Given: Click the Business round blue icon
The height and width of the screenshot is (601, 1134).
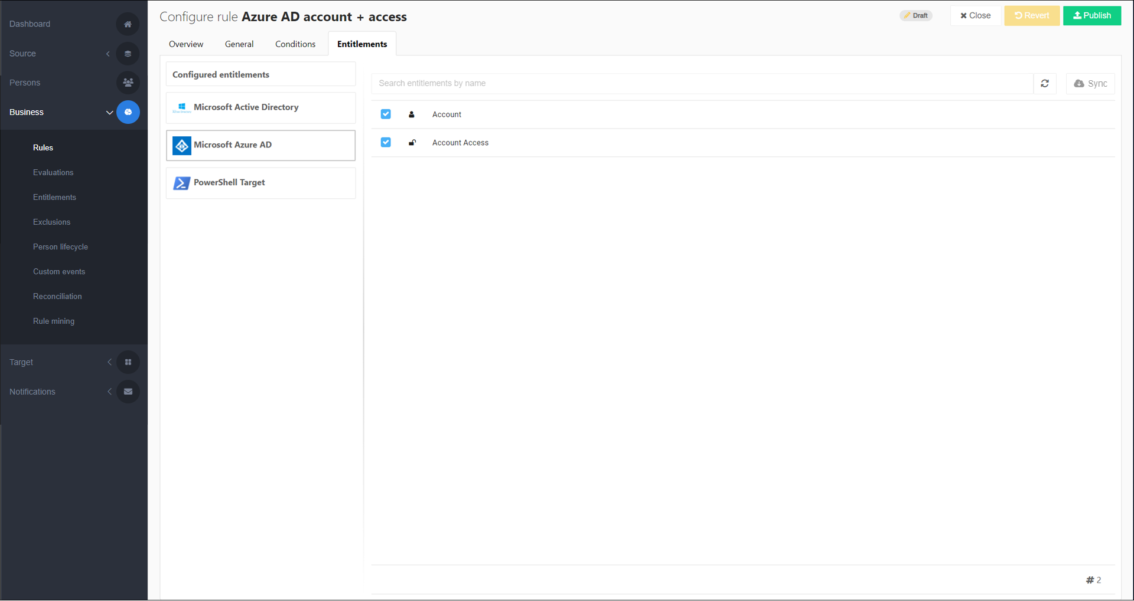Looking at the screenshot, I should [x=128, y=112].
